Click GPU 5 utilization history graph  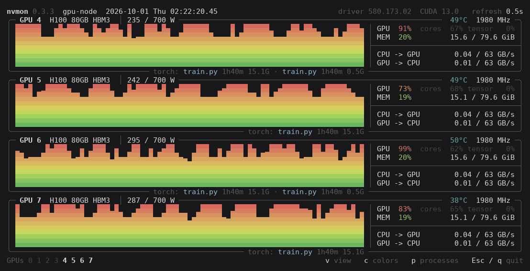click(x=189, y=105)
